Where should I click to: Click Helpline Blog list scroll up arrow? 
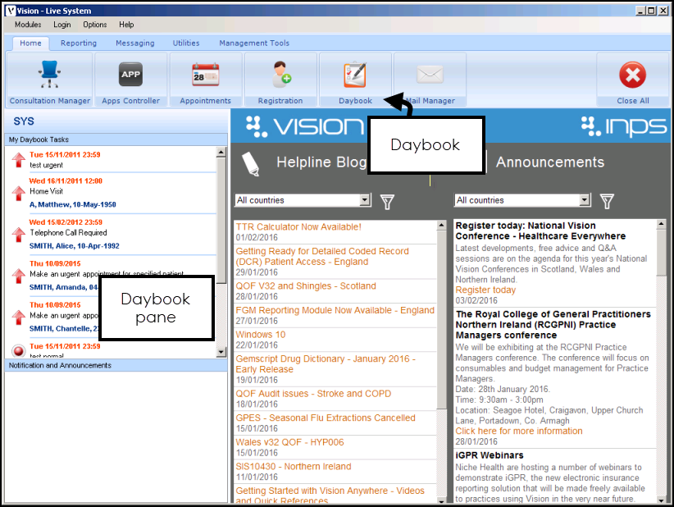[441, 226]
